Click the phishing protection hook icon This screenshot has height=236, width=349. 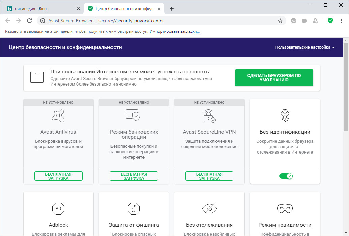(x=134, y=209)
